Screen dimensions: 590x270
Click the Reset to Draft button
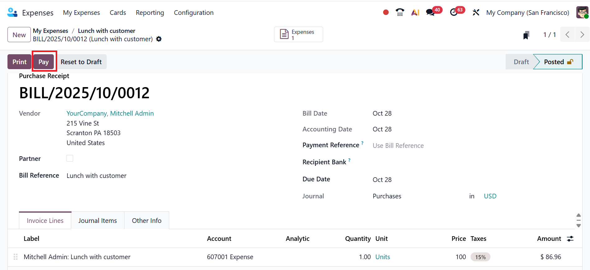(81, 62)
